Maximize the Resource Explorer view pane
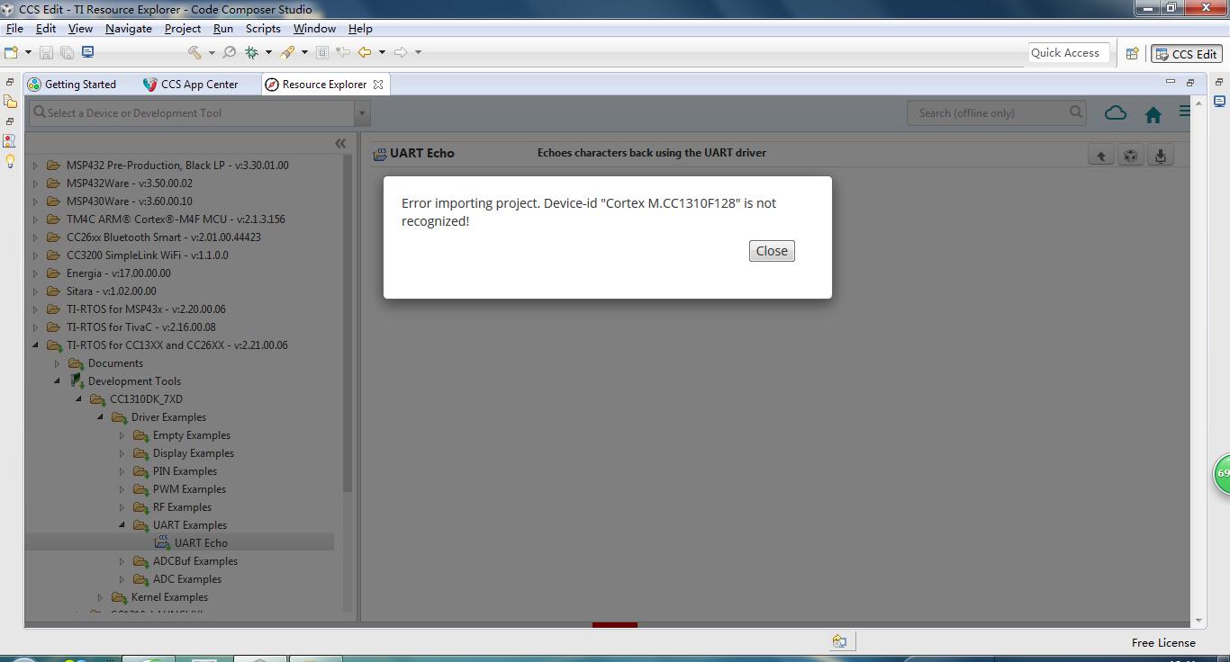The width and height of the screenshot is (1230, 662). tap(1189, 82)
